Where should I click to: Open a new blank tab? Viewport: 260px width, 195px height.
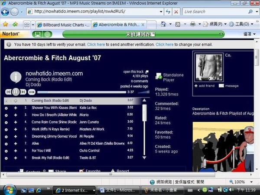(x=151, y=25)
